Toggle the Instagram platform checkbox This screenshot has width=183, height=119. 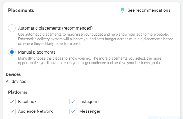(73, 102)
